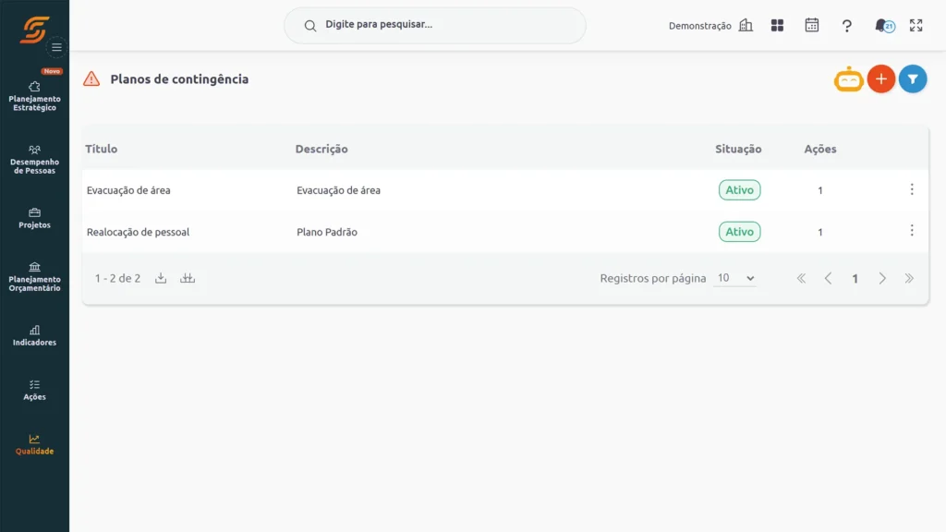946x532 pixels.
Task: Go to next page arrow
Action: pyautogui.click(x=882, y=278)
